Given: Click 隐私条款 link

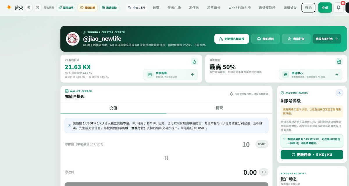Looking at the screenshot, I should click(49, 8).
